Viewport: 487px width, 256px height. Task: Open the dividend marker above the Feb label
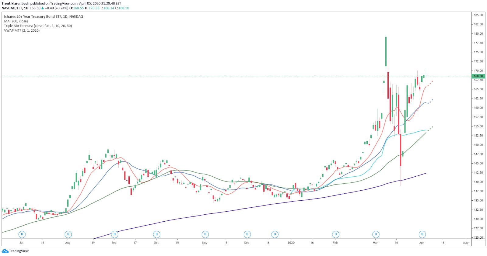tap(336, 234)
